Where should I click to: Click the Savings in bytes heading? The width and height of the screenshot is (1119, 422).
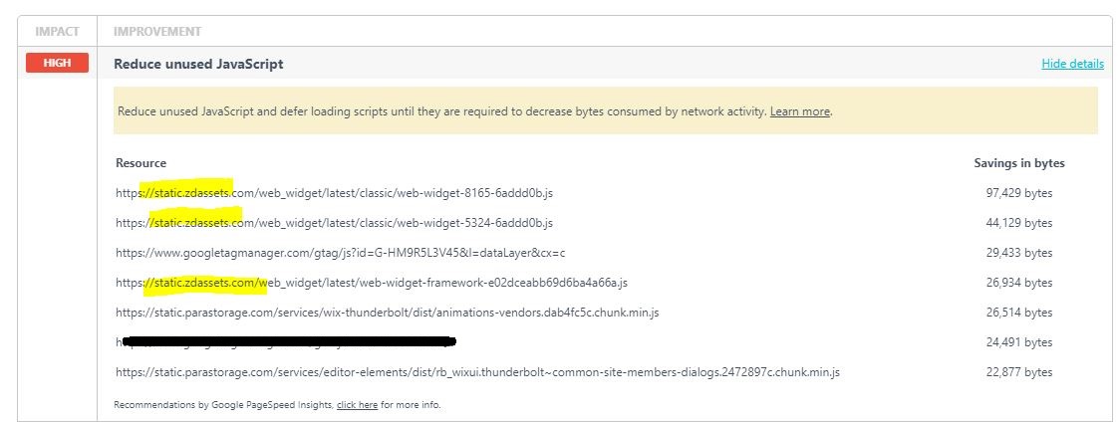point(1018,163)
